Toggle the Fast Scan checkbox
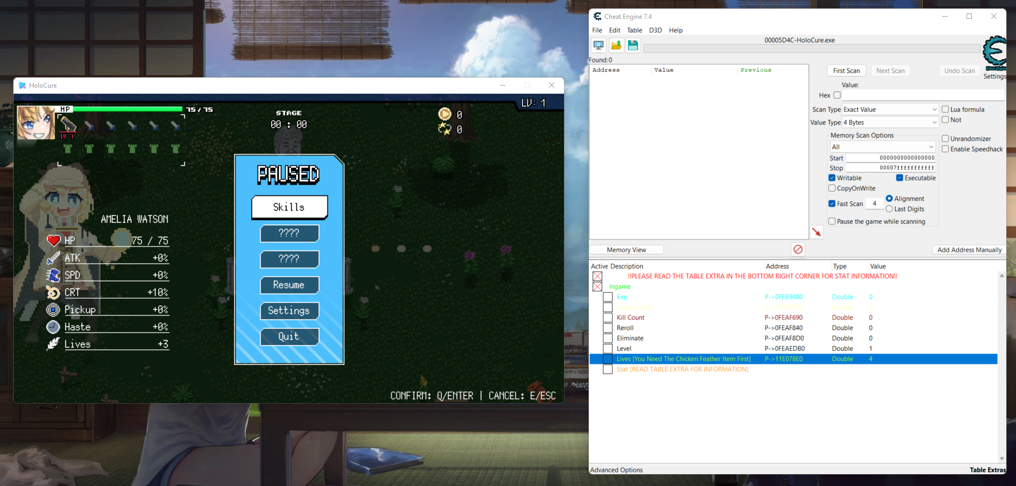Viewport: 1016px width, 486px height. point(832,204)
